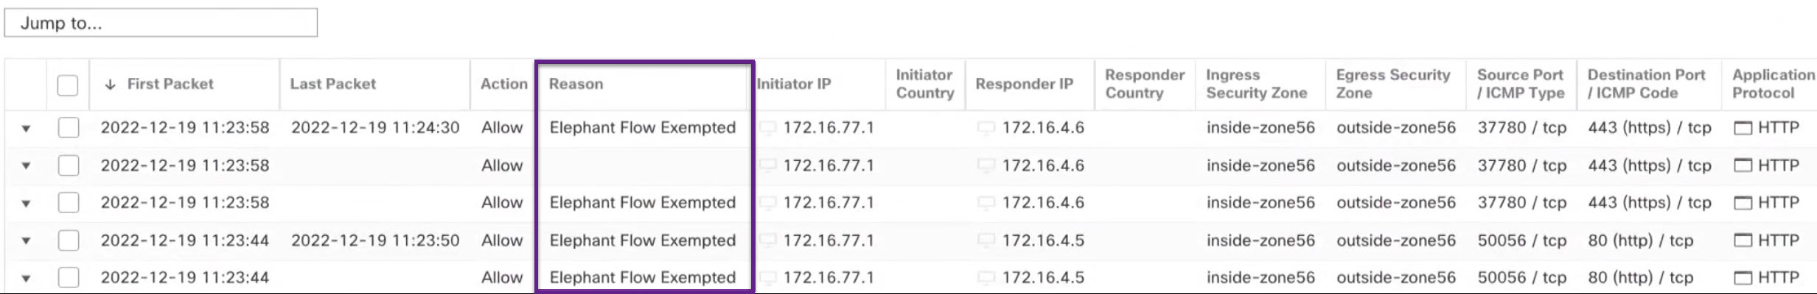Image resolution: width=1817 pixels, height=294 pixels.
Task: Toggle the select-all checkbox in header
Action: [68, 85]
